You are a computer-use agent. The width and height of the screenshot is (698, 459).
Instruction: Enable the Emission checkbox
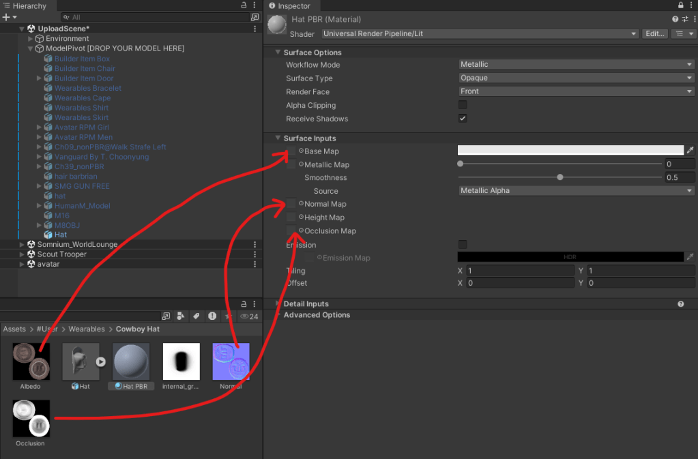pos(463,244)
